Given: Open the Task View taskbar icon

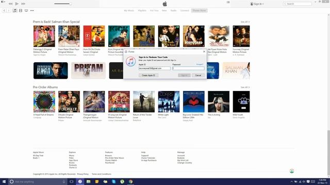Looking at the screenshot, I should [x=72, y=181].
